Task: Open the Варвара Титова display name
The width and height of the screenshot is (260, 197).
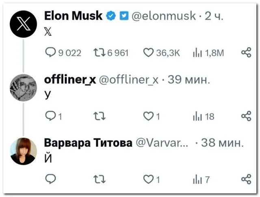Action: pos(88,143)
